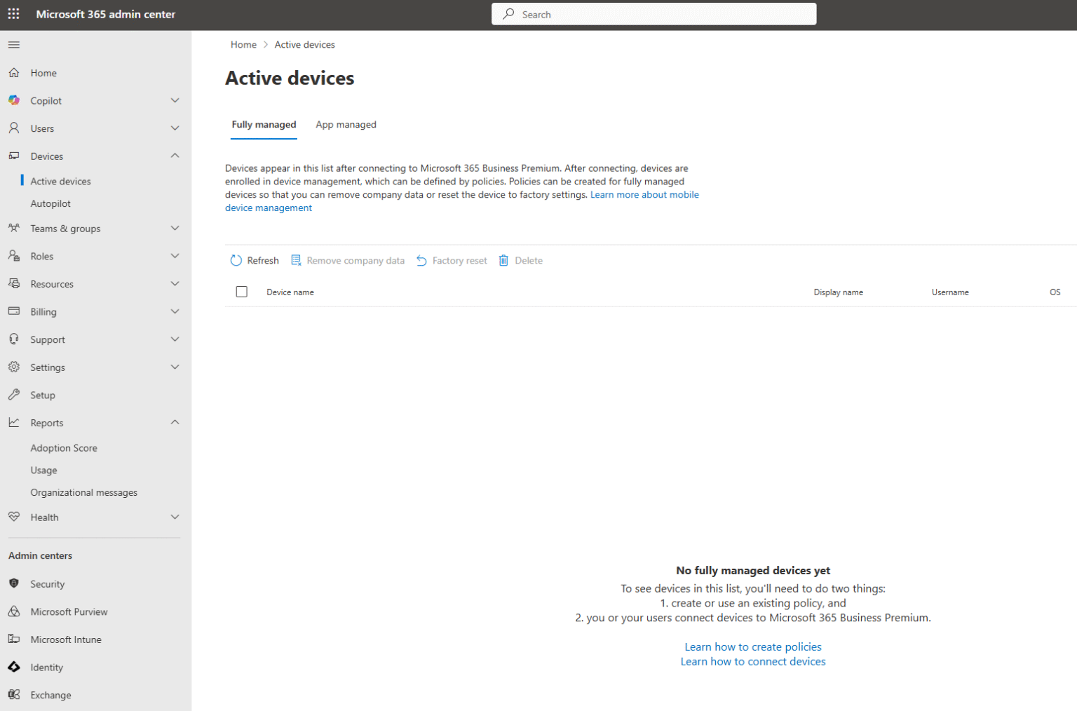Image resolution: width=1077 pixels, height=711 pixels.
Task: Open Microsoft Intune admin center
Action: pyautogui.click(x=65, y=639)
